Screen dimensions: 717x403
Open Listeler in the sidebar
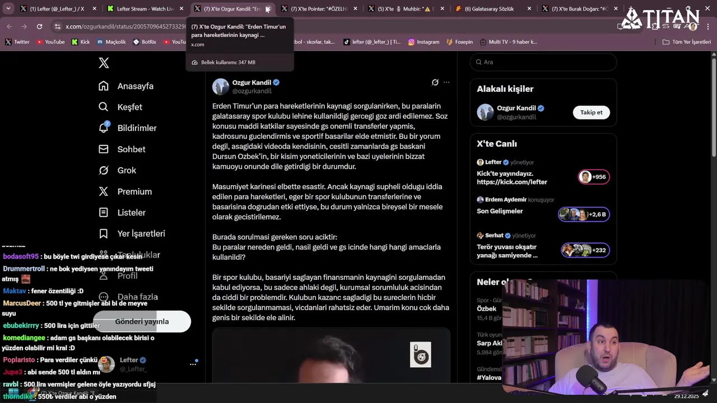(x=122, y=213)
